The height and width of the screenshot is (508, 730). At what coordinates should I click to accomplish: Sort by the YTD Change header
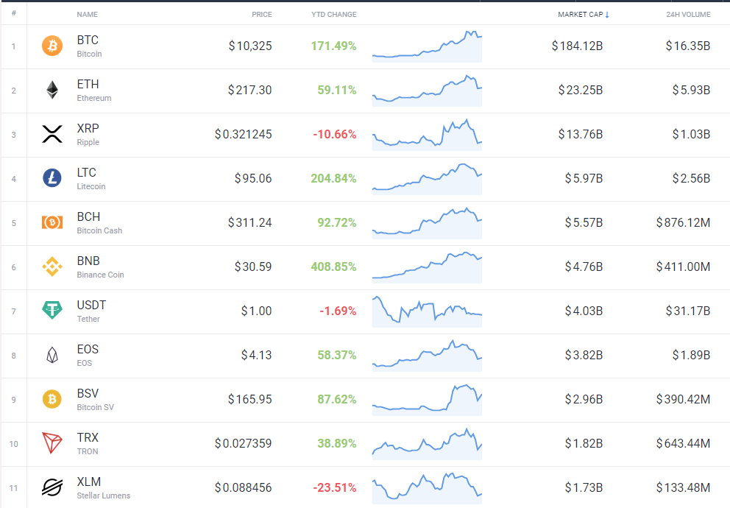tap(334, 15)
